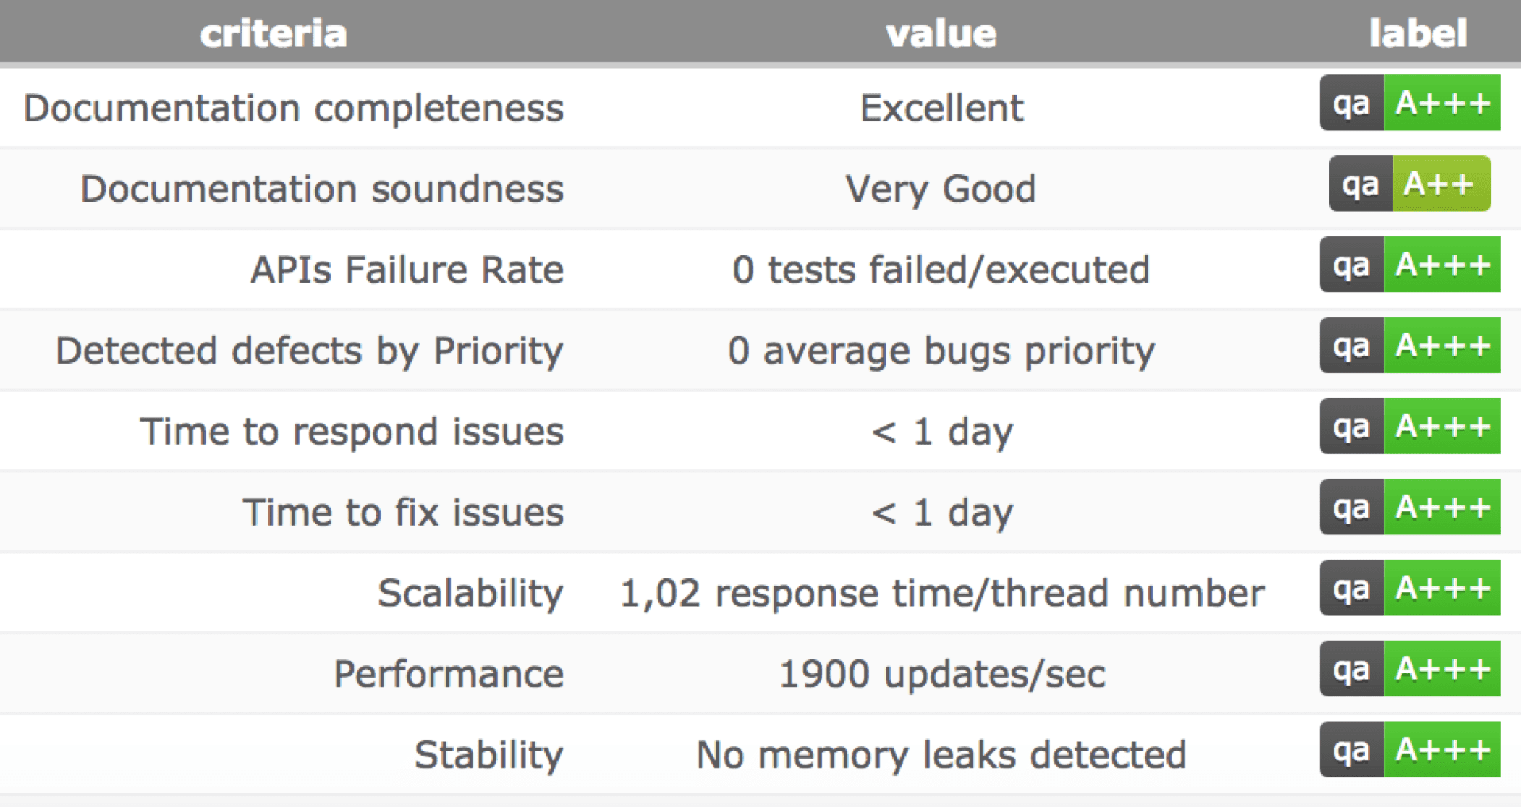Click the 1900 updates/sec value
This screenshot has height=807, width=1521.
click(942, 674)
